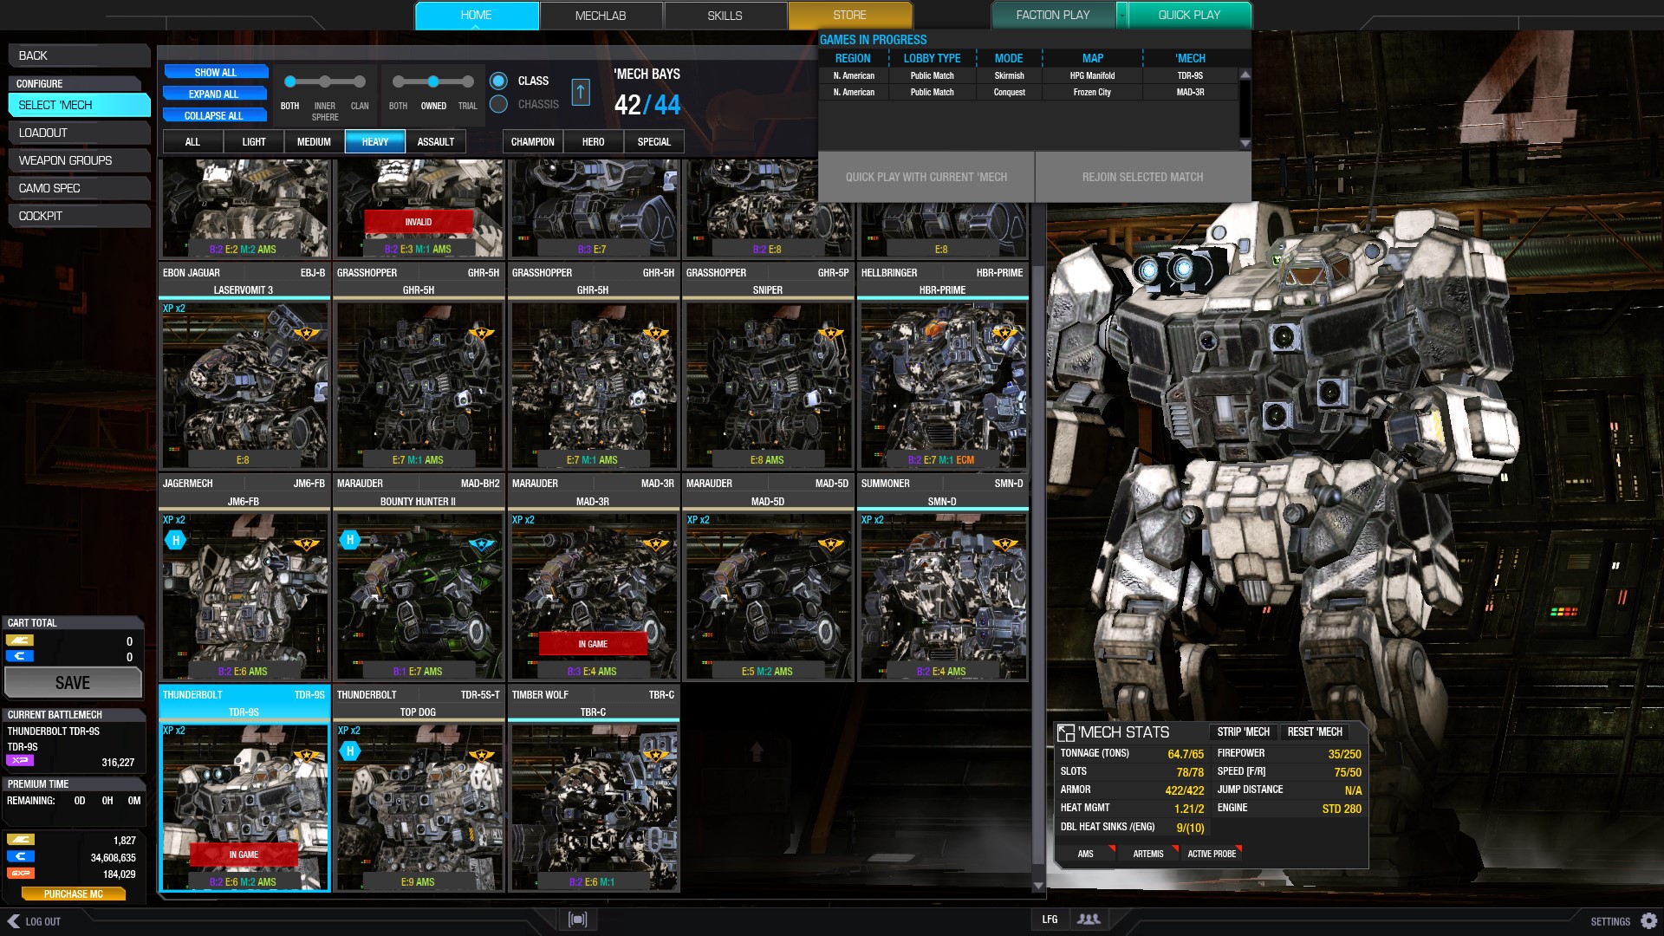Click the blue wing badge on Marauder MAD-BH2

[x=481, y=544]
